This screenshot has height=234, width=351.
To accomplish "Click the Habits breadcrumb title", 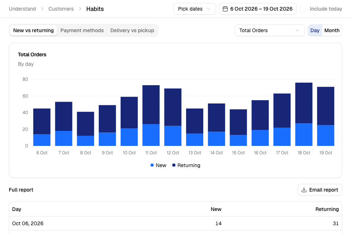I will click(95, 9).
